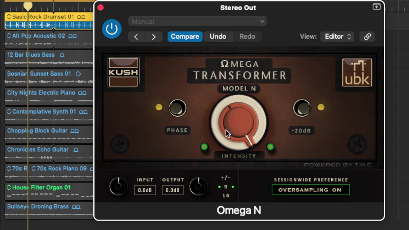This screenshot has width=409, height=230.
Task: Click the Kush logo badge
Action: pos(123,72)
